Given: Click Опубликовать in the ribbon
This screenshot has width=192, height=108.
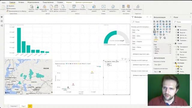Looking at the screenshot, I should coord(138,7).
